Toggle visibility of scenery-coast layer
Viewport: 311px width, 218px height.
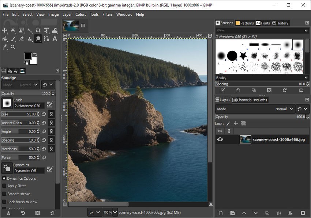coord(220,139)
